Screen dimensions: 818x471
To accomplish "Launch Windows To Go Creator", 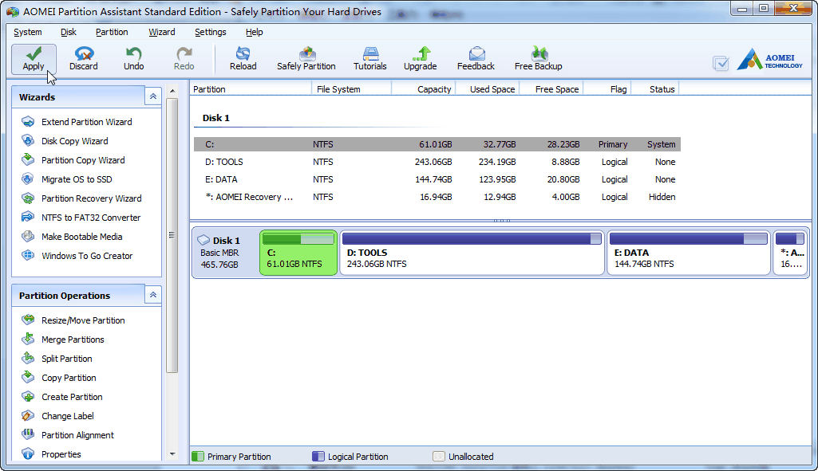I will pyautogui.click(x=77, y=256).
